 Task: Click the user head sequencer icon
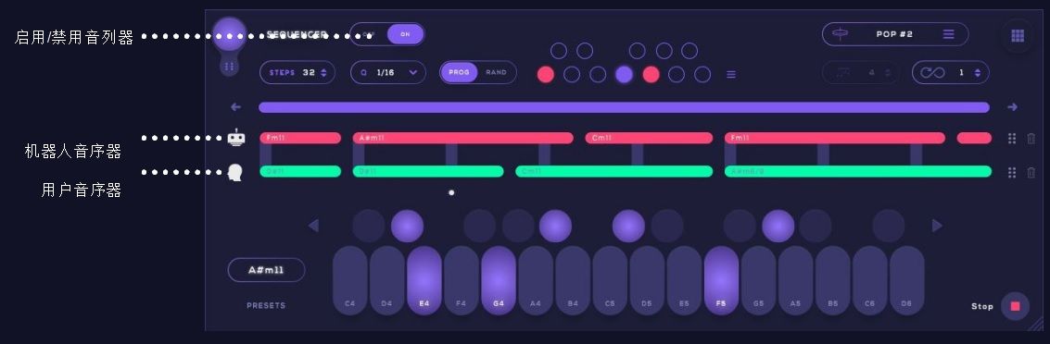tap(234, 172)
